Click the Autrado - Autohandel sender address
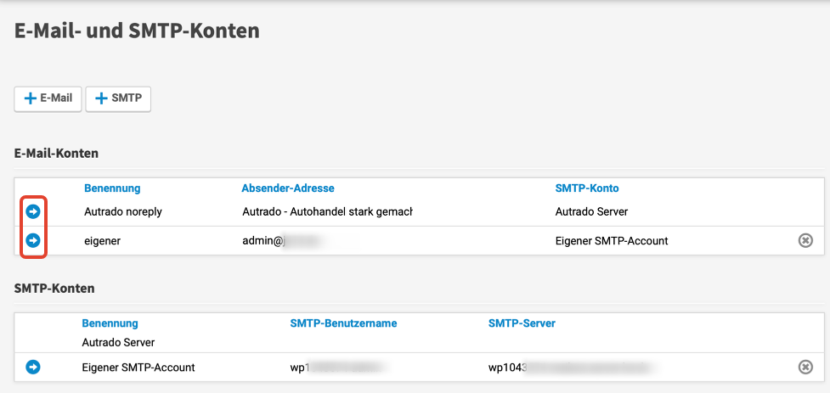The width and height of the screenshot is (830, 393). coord(327,211)
